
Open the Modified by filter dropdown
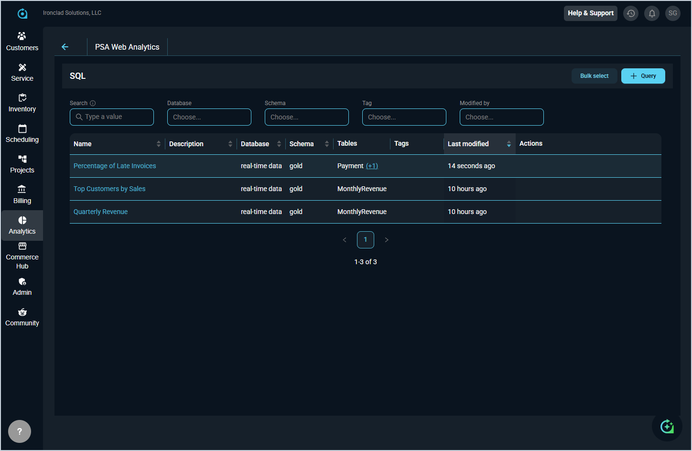pos(501,117)
